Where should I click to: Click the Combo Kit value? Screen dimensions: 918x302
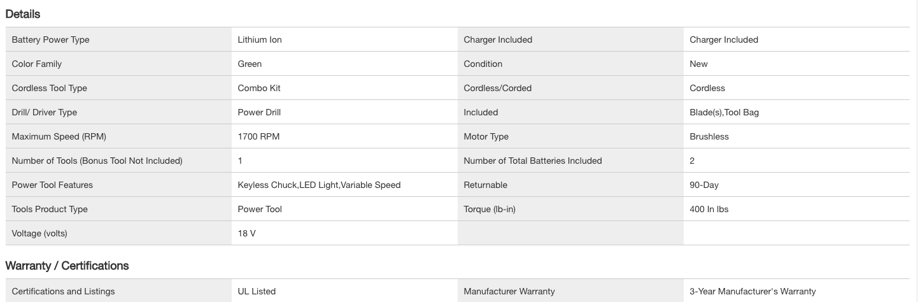tap(259, 88)
